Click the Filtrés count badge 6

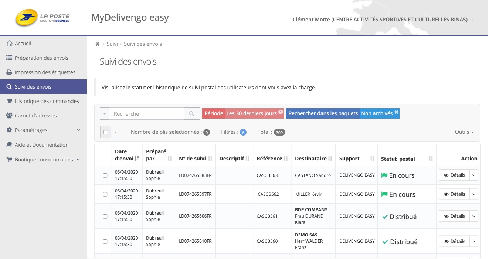coord(243,132)
